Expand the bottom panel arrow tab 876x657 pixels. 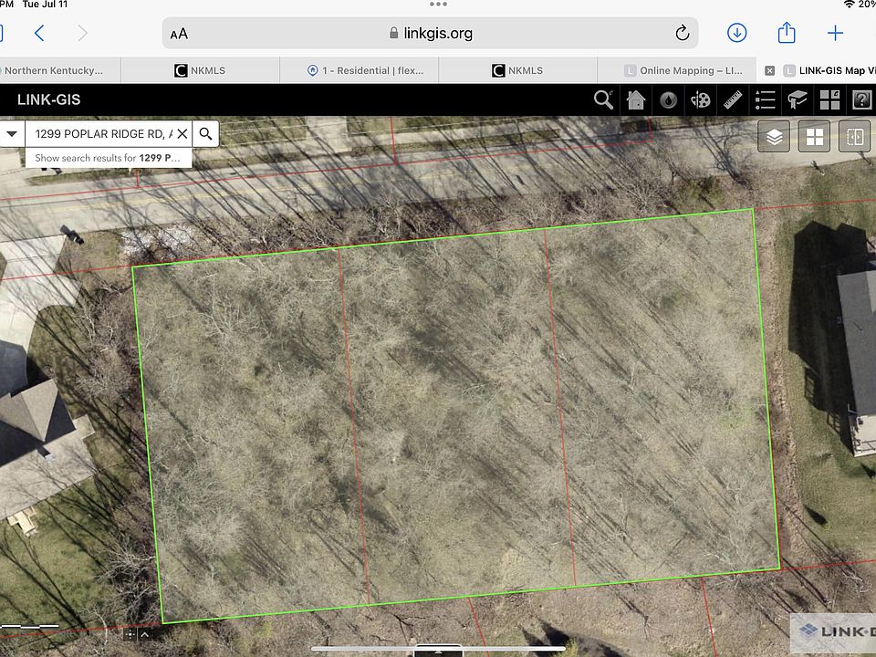pyautogui.click(x=439, y=652)
